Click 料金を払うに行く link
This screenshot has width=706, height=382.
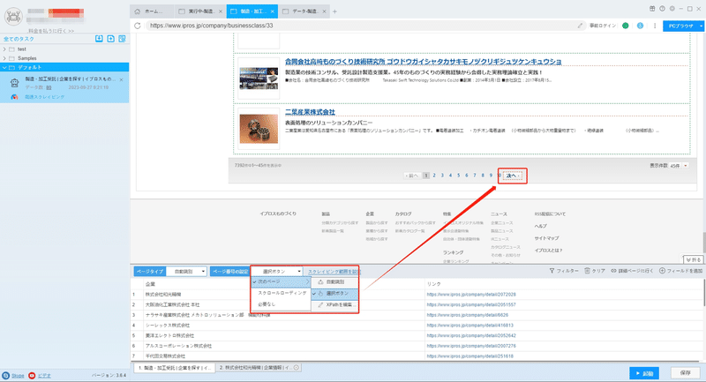[51, 31]
